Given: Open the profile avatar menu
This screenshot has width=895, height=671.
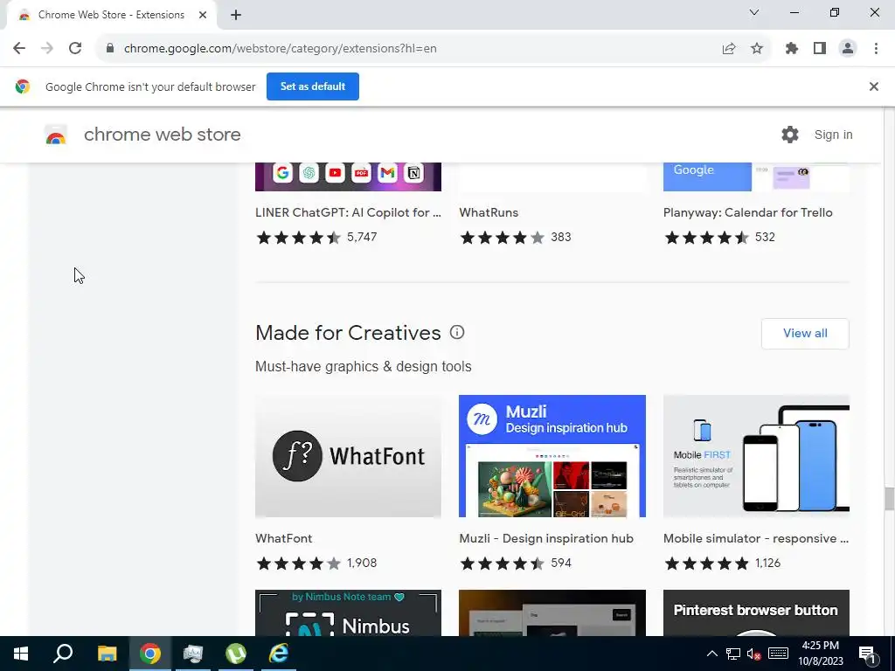Looking at the screenshot, I should (848, 49).
